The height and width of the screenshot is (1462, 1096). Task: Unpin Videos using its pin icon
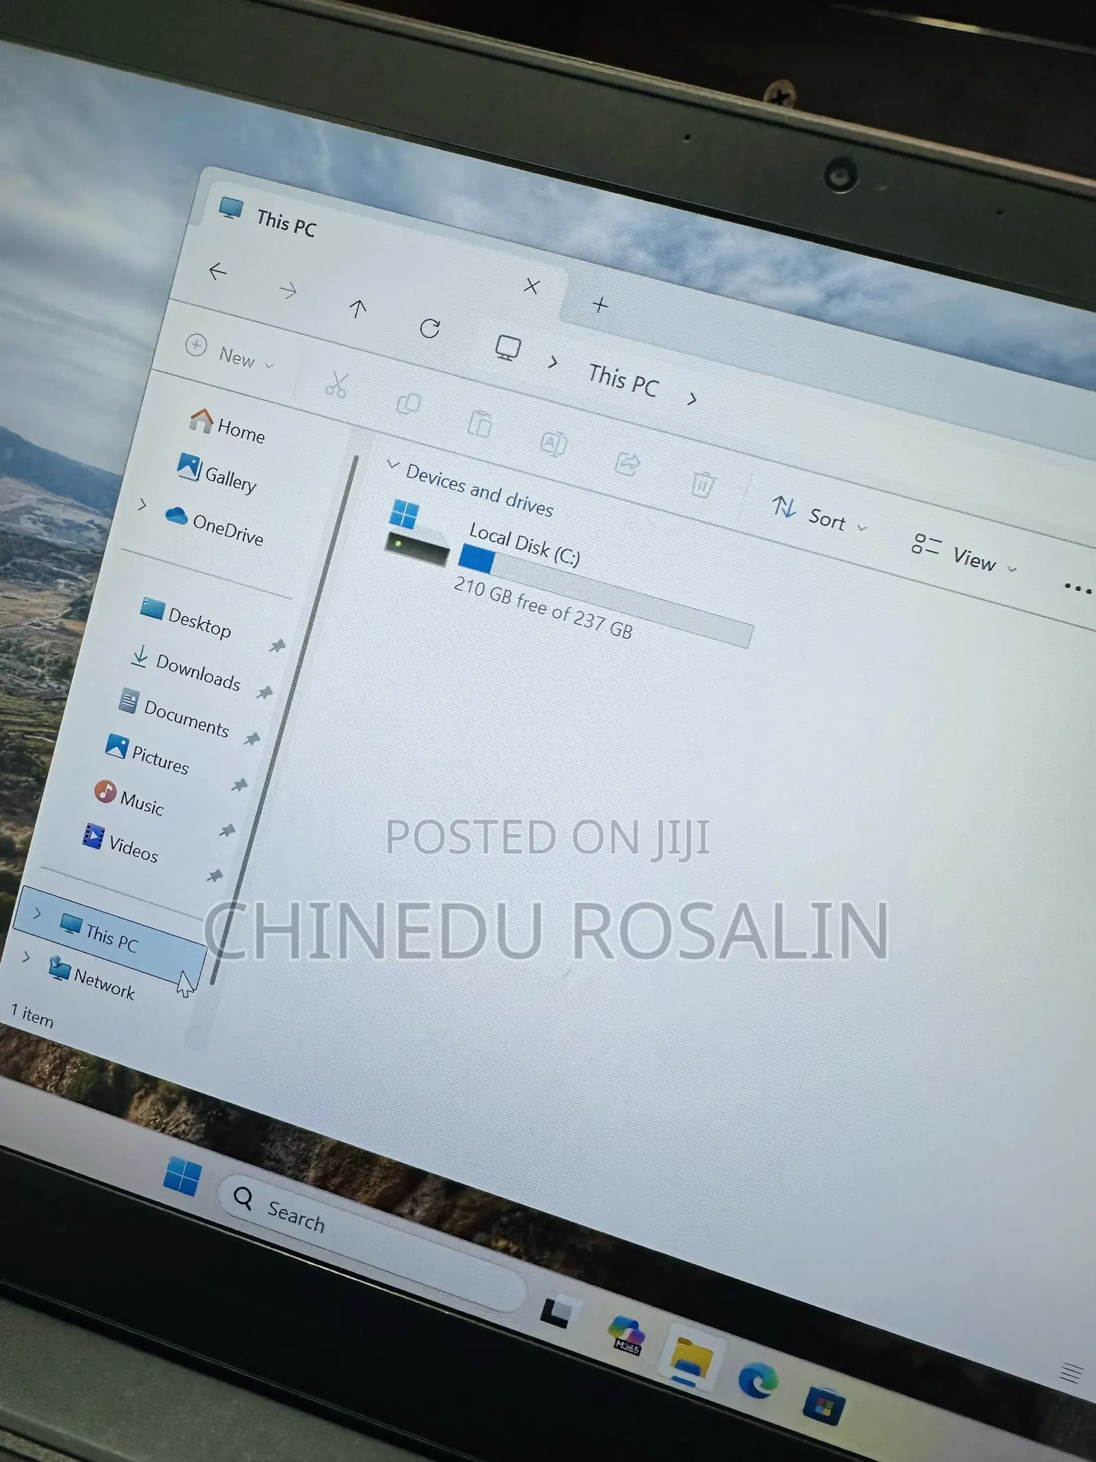coord(214,876)
